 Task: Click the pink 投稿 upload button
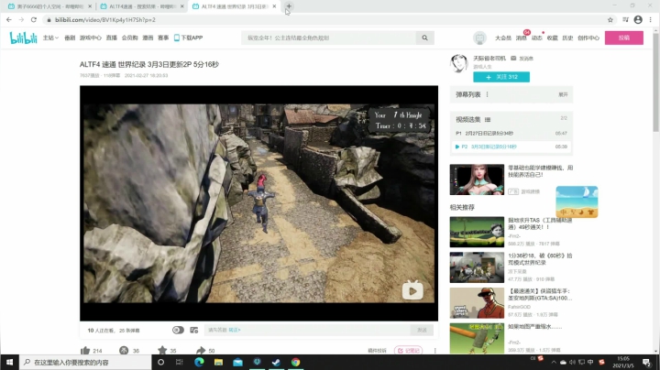pyautogui.click(x=624, y=38)
